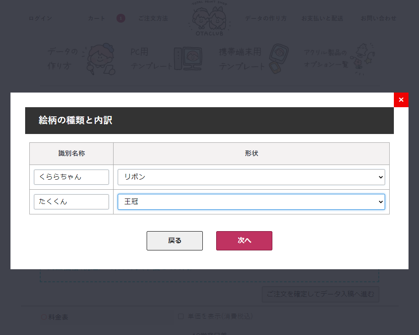
Task: Open the カート page
Action: 96,18
